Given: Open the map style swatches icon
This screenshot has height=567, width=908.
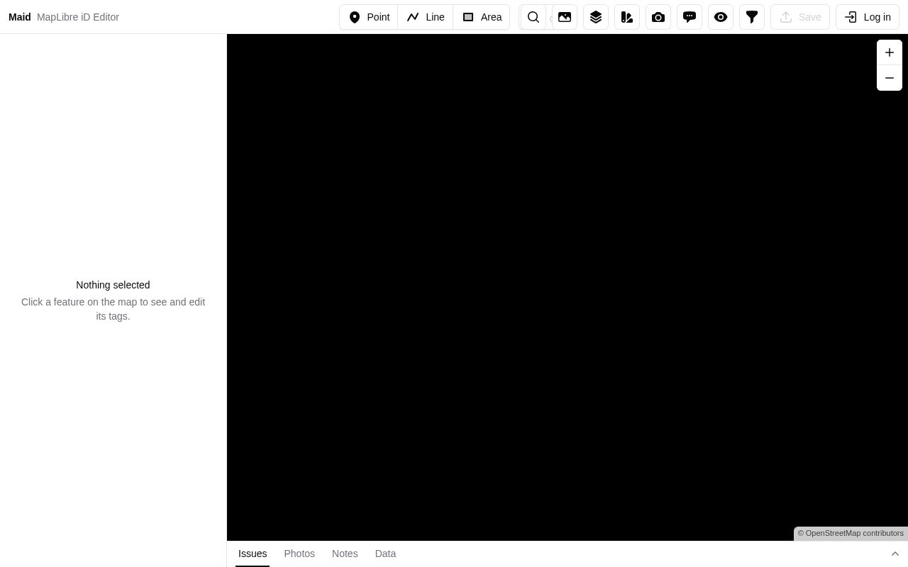Looking at the screenshot, I should click(x=627, y=17).
